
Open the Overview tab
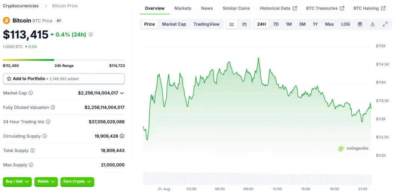(x=155, y=8)
